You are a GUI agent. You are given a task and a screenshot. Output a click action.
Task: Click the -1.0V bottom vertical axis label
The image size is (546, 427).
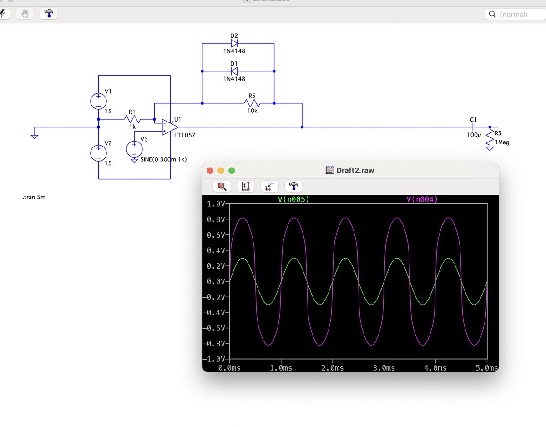coord(214,359)
